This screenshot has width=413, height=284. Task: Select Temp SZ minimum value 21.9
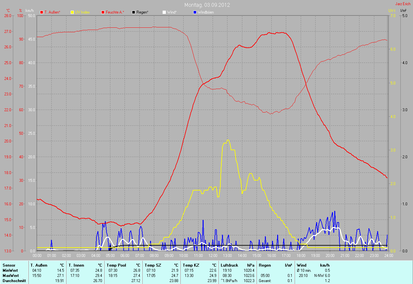point(175,270)
